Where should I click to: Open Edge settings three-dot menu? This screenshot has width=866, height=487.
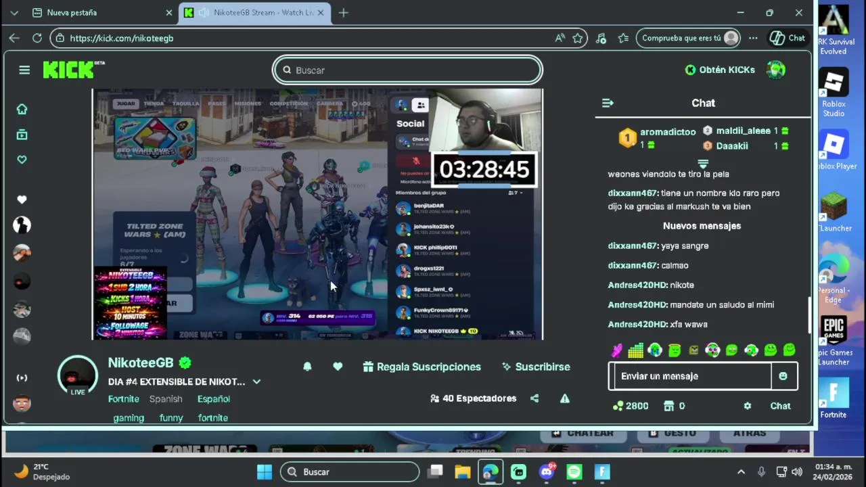(753, 38)
